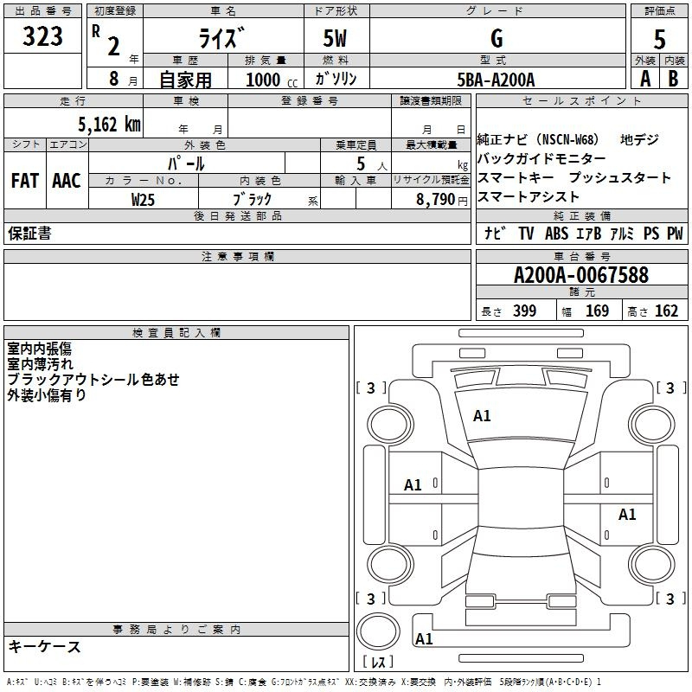
Task: Select vehicle history 自家用
Action: [x=185, y=80]
